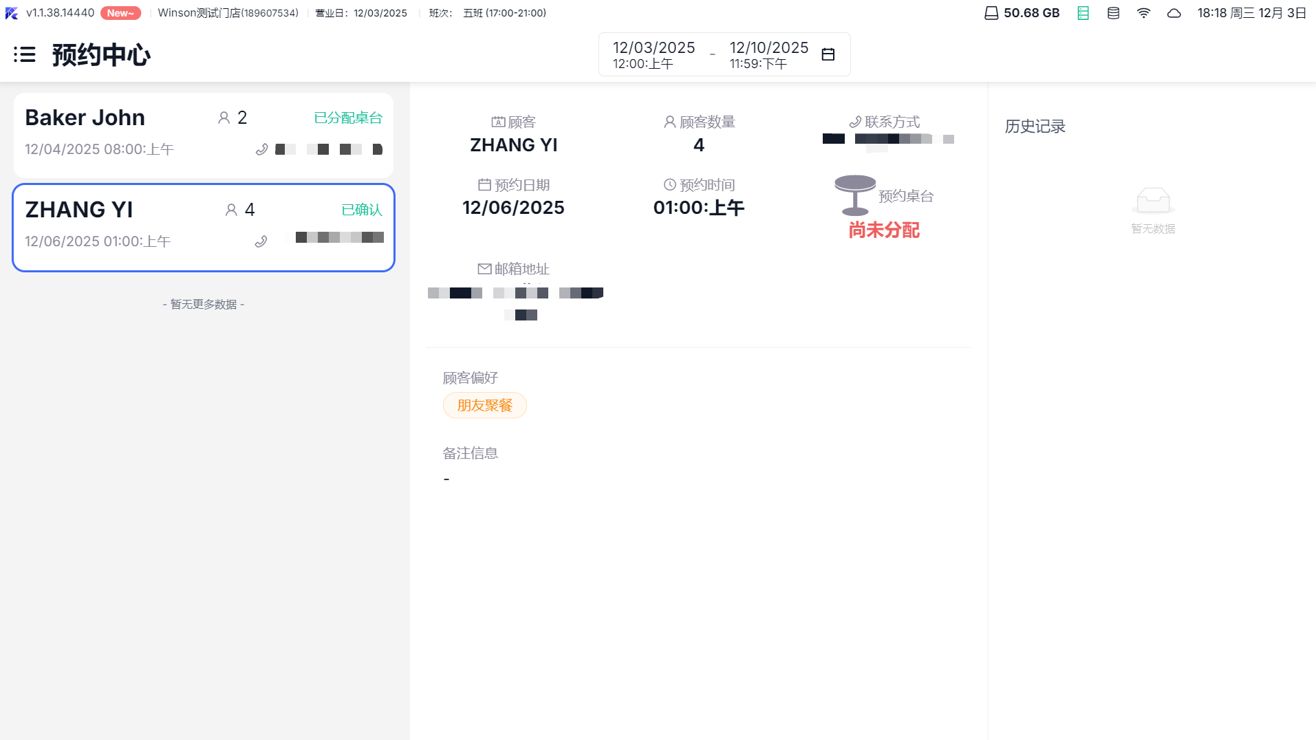Click the start date 12/03/2025 field
The width and height of the screenshot is (1316, 740).
pos(654,54)
